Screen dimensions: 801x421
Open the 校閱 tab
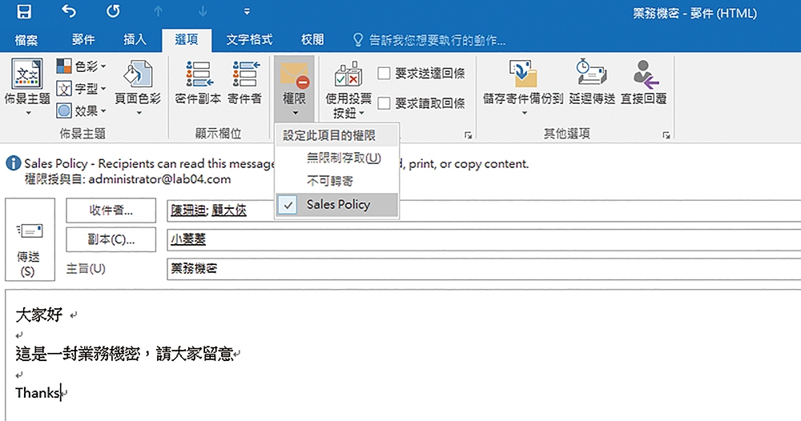coord(312,40)
